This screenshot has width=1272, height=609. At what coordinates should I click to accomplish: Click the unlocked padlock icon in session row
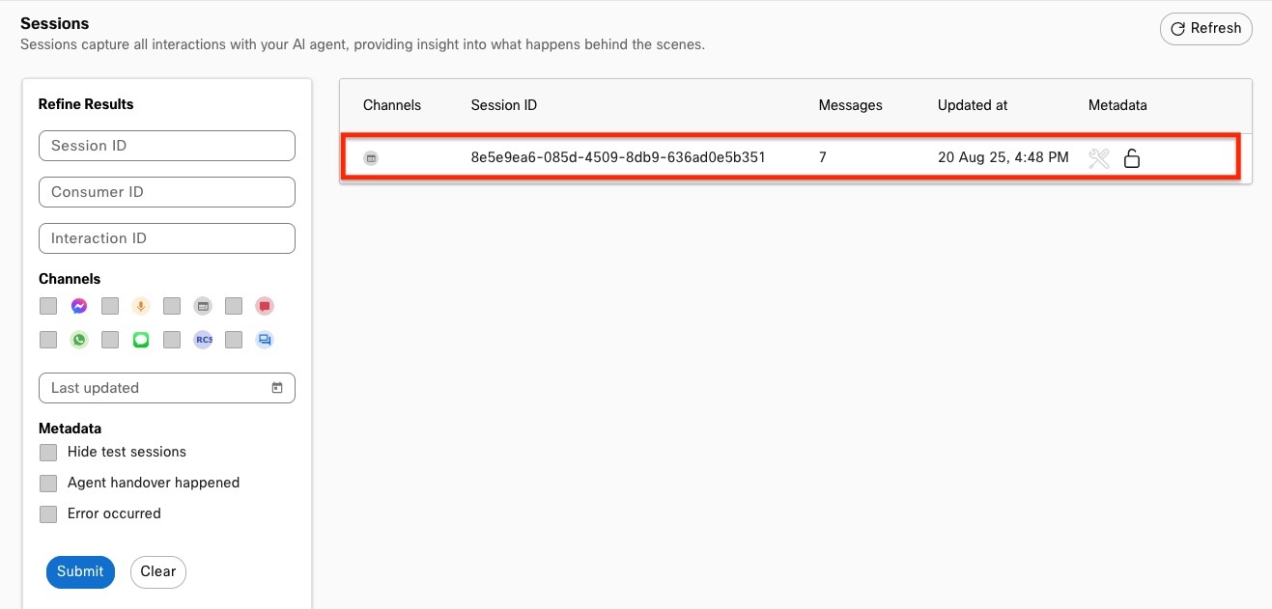point(1132,158)
